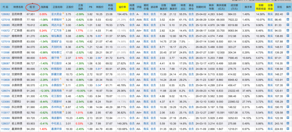Click the plus icon in 花王转债 row
This screenshot has height=132, width=292.
pos(288,96)
